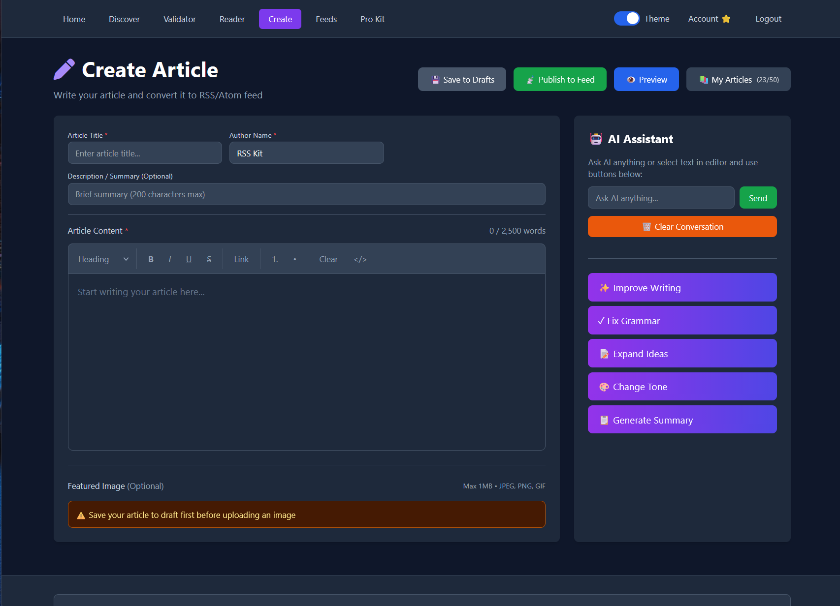Image resolution: width=840 pixels, height=606 pixels.
Task: Create a bulleted list
Action: [294, 259]
